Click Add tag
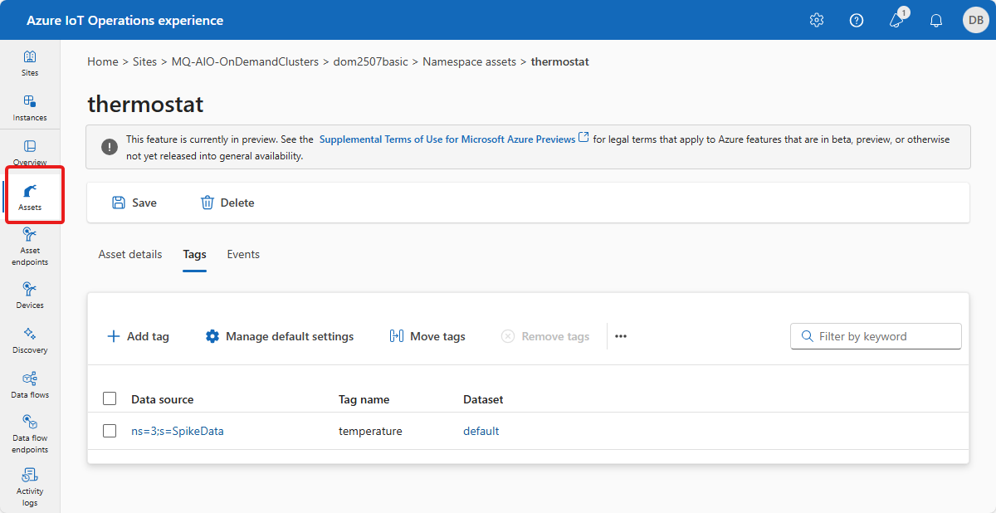The height and width of the screenshot is (513, 996). [x=138, y=336]
